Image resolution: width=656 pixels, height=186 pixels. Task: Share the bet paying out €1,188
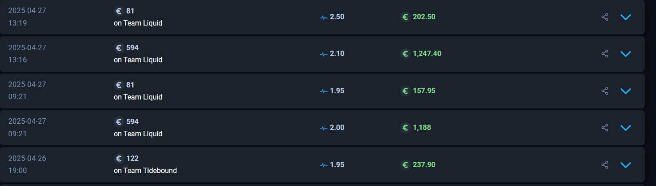click(605, 128)
